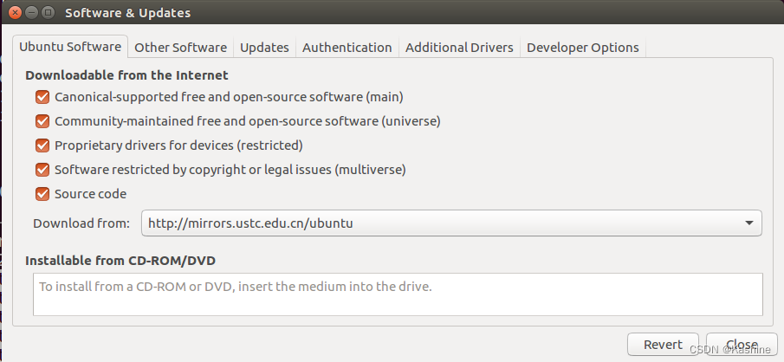Click the CD-ROM/DVD installable sources list

(398, 294)
